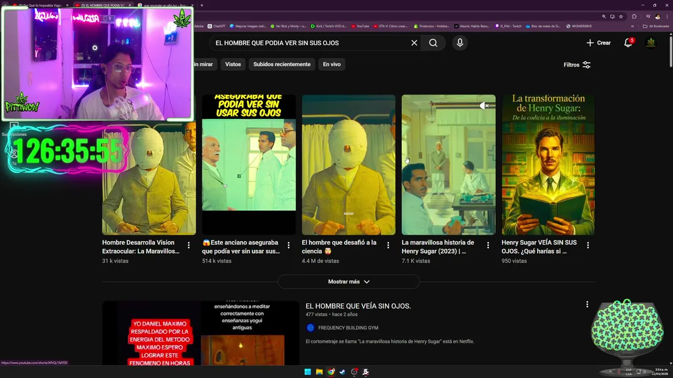Open Chrome extensions puzzle icon

[634, 16]
